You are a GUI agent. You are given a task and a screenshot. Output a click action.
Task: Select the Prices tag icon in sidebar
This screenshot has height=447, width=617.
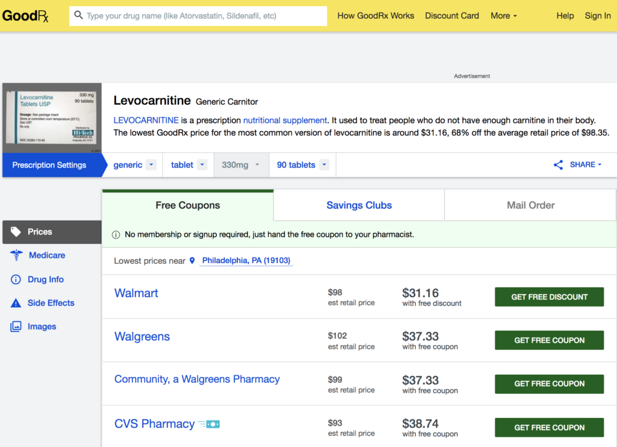14,232
